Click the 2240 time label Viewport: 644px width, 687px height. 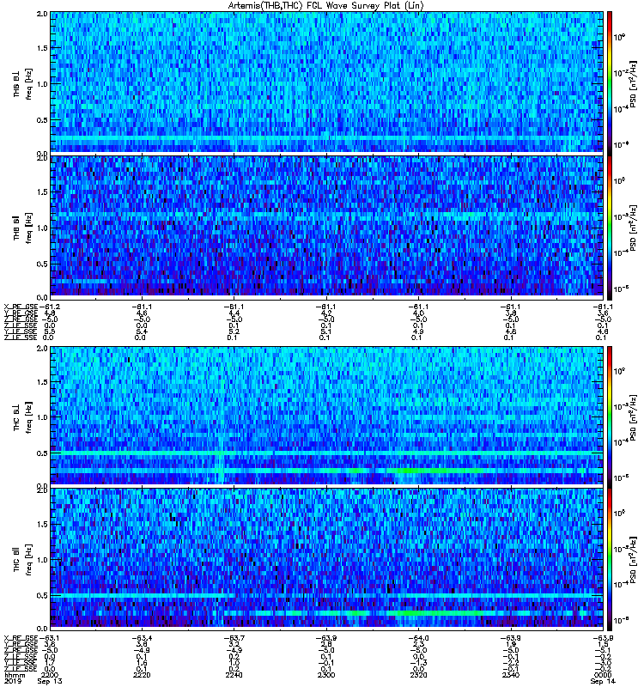(234, 675)
